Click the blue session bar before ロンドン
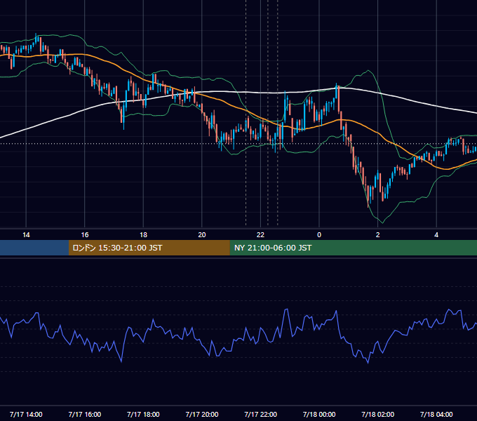 [x=34, y=248]
